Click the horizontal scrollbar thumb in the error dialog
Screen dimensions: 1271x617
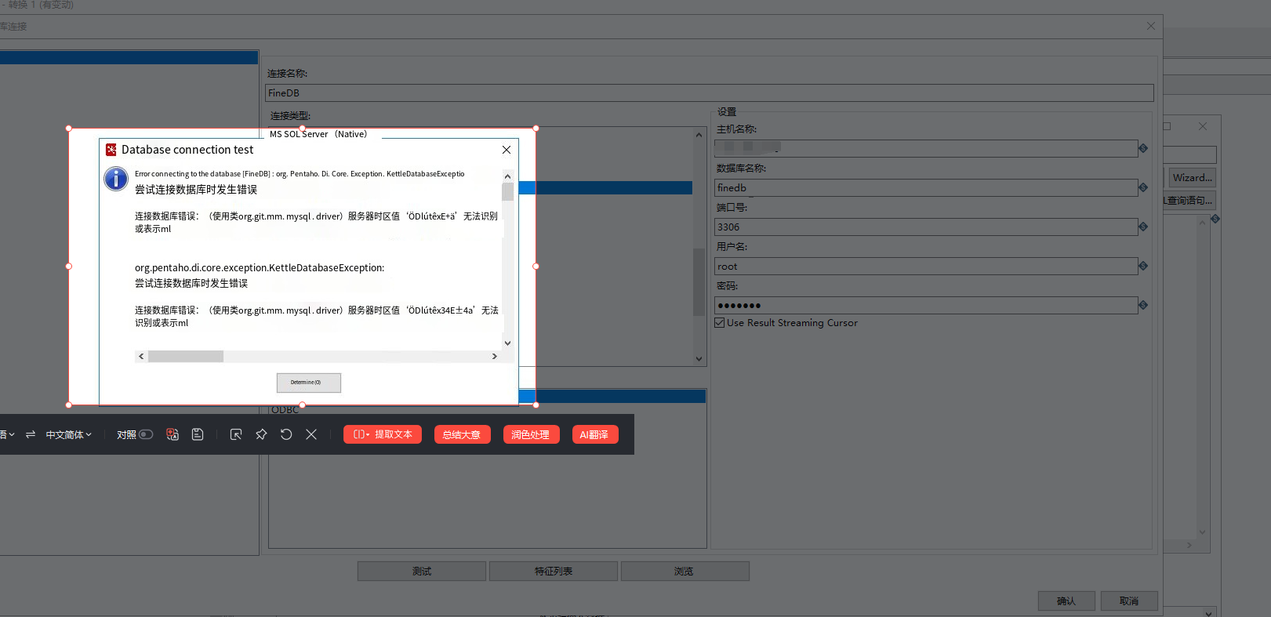point(186,357)
